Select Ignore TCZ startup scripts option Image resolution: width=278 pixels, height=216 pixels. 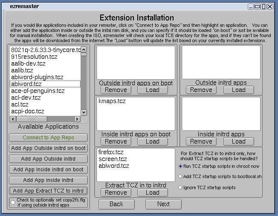(x=181, y=187)
